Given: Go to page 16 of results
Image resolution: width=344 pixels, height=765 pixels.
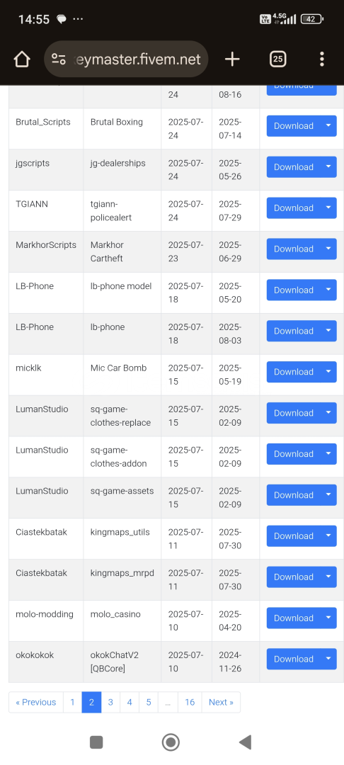Looking at the screenshot, I should 190,702.
